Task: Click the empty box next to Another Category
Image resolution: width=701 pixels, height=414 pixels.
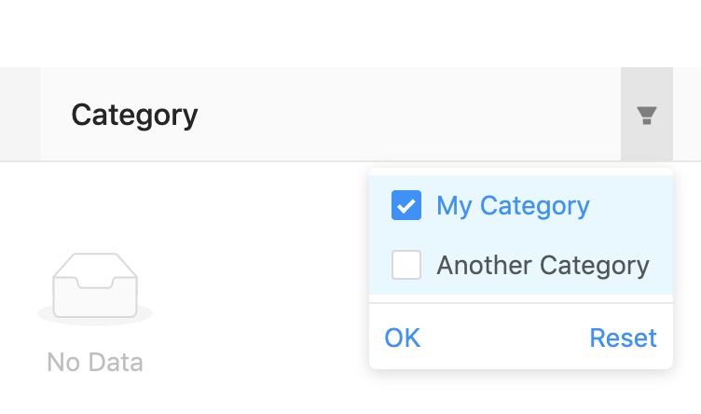Action: (x=406, y=266)
